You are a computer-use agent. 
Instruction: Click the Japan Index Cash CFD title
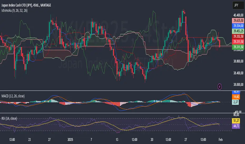coord(26,5)
